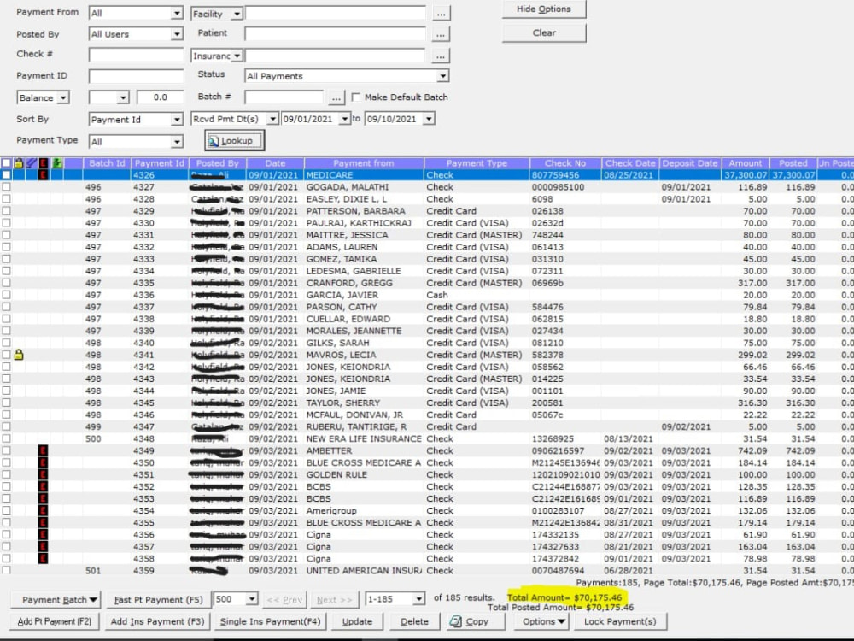Image resolution: width=854 pixels, height=641 pixels.
Task: Click Fast Pt Payment (F5) button
Action: point(158,600)
